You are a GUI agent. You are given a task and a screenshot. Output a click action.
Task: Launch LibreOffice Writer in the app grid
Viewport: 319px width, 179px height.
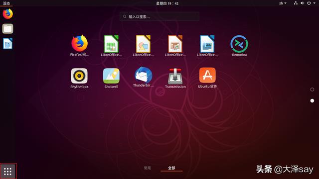[x=207, y=43]
